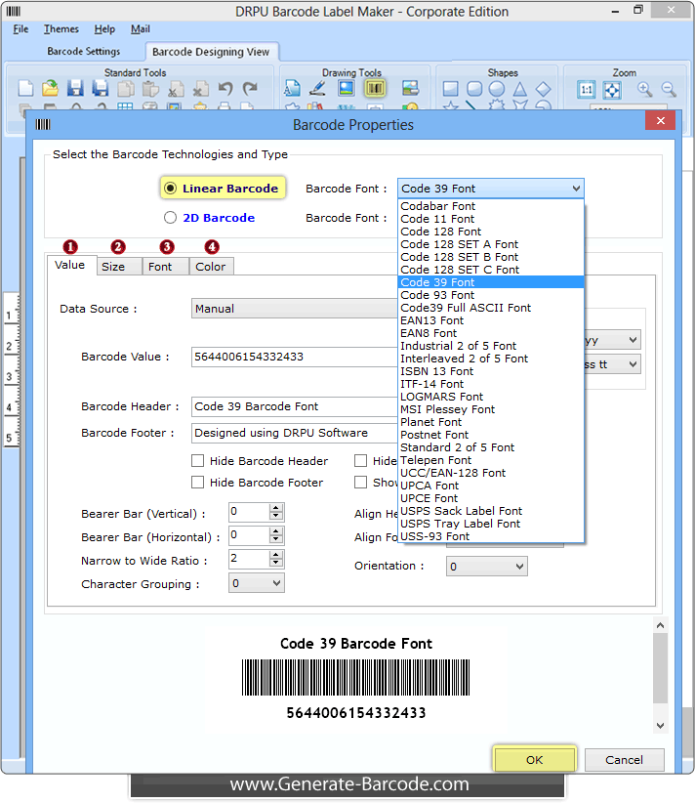Click the preview scrollbar up arrow
Viewport: 695px width, 803px height.
click(x=660, y=625)
